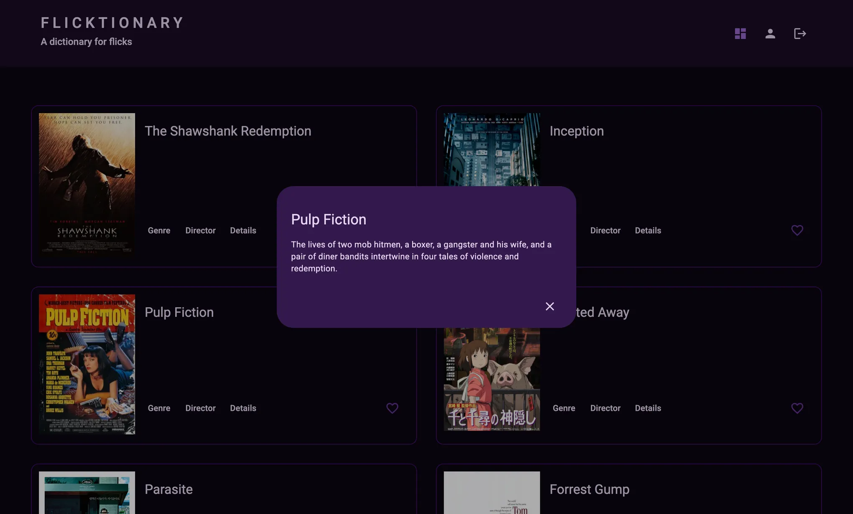
Task: View Director of The Shawshank Redemption
Action: tap(200, 230)
